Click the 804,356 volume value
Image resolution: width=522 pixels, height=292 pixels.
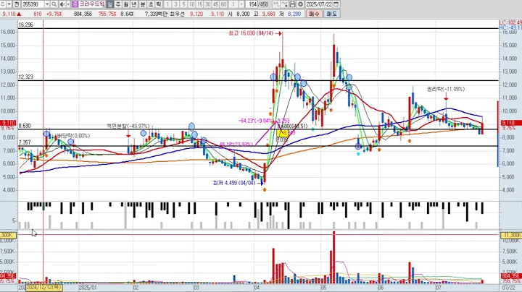tap(83, 14)
